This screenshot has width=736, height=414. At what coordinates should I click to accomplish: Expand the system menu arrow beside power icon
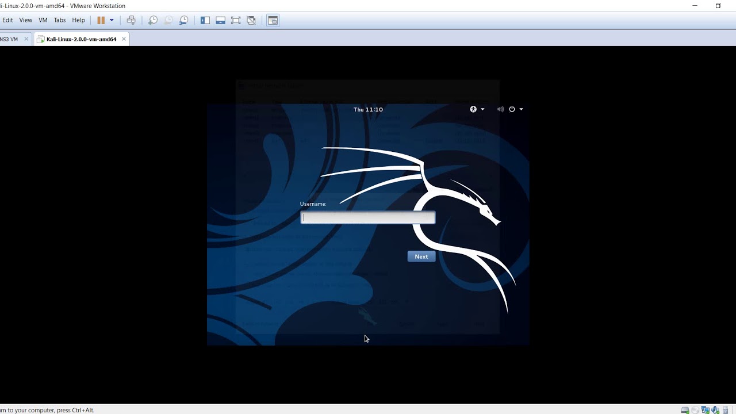pyautogui.click(x=521, y=109)
